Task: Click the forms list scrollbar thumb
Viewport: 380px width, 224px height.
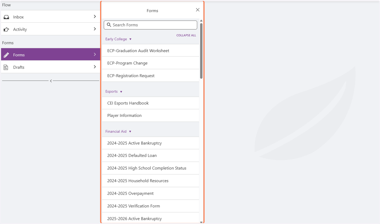Action: 201,51
